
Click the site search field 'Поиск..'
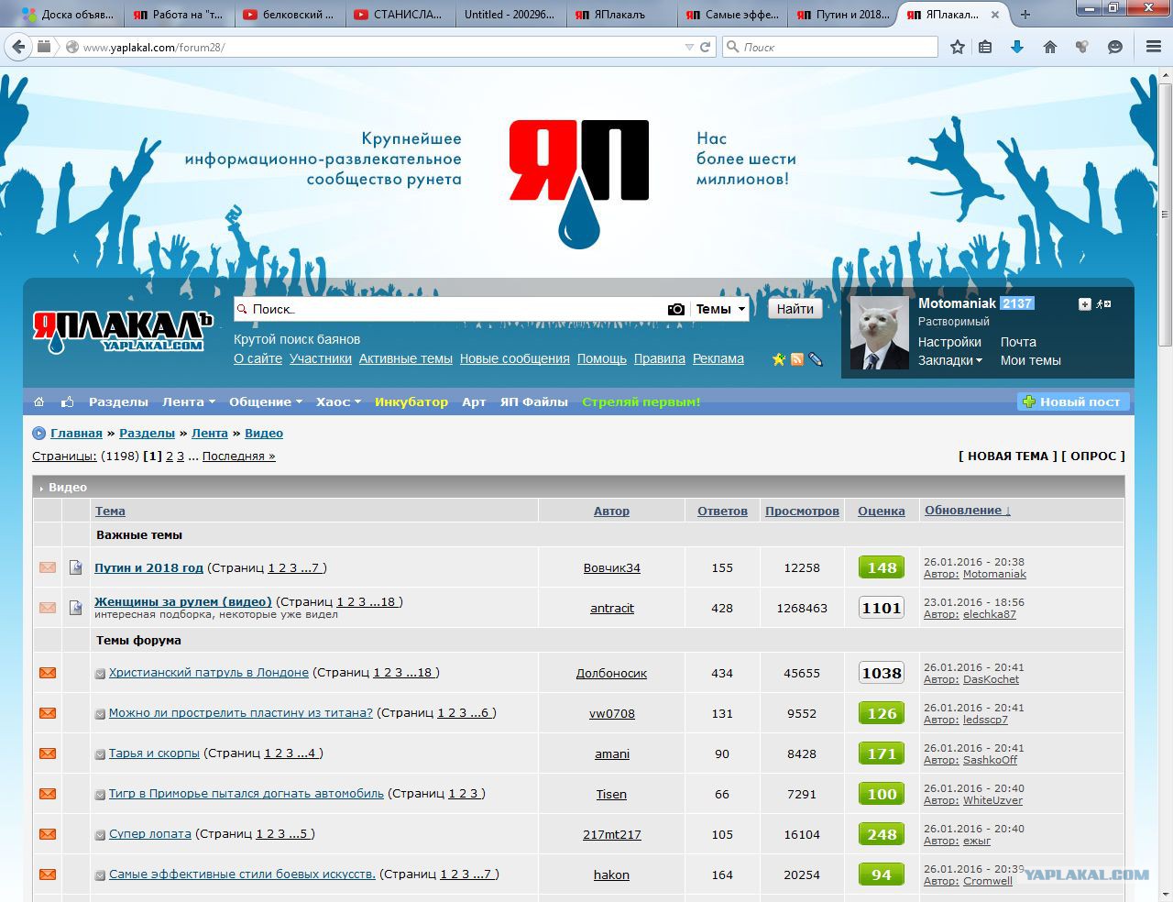[x=449, y=310]
